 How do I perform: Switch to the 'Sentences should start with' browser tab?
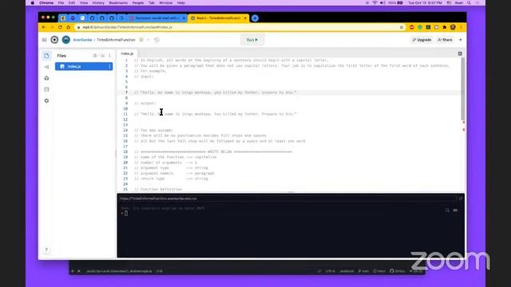tap(157, 18)
